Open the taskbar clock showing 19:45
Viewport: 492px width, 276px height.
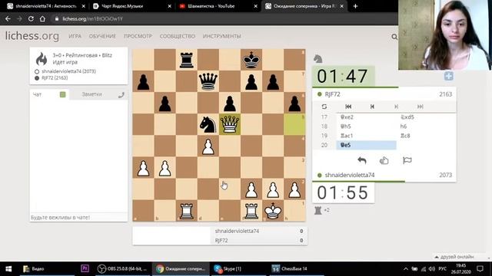pyautogui.click(x=461, y=269)
